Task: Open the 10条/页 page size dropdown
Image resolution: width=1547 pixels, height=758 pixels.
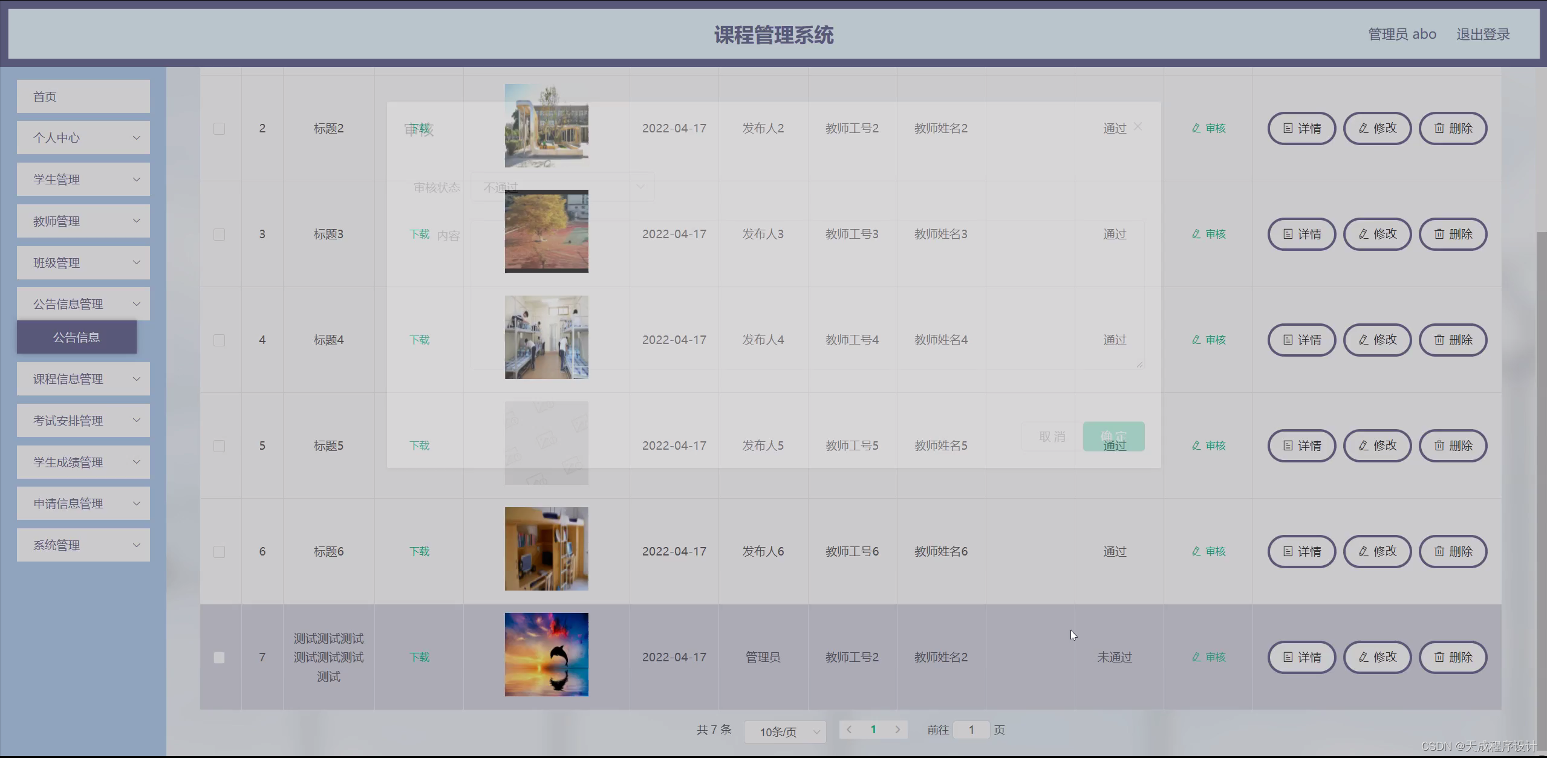Action: [784, 731]
